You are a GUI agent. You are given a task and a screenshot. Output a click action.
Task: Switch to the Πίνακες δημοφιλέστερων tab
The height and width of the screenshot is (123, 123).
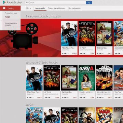click(x=56, y=8)
